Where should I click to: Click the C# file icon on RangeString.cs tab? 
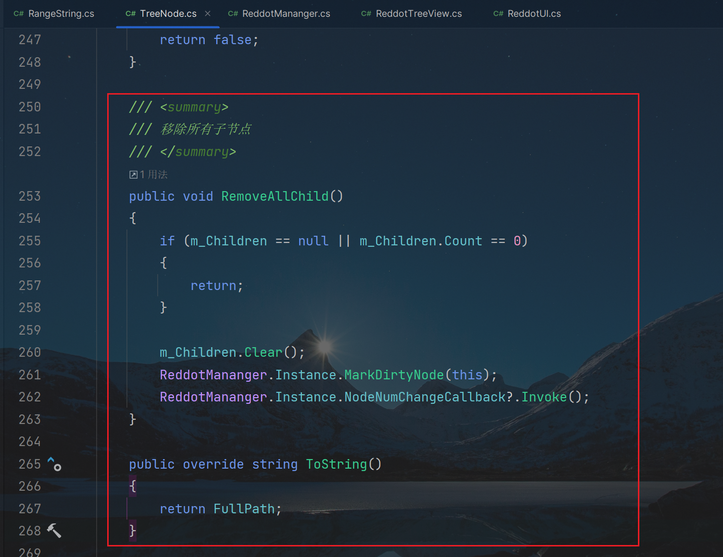click(19, 13)
